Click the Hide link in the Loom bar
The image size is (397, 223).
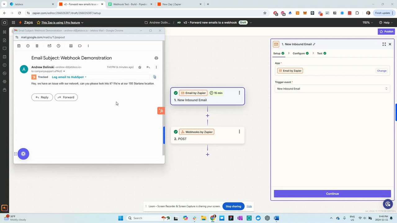[249, 206]
